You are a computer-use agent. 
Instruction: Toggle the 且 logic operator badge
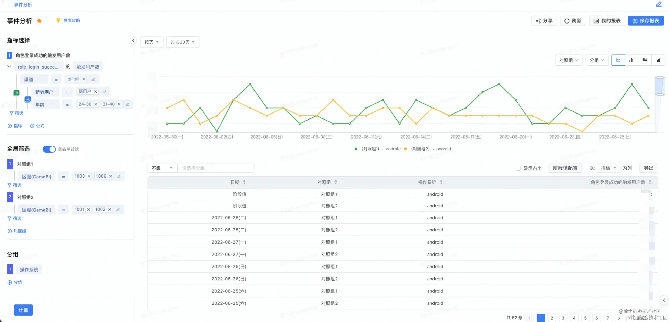point(16,93)
